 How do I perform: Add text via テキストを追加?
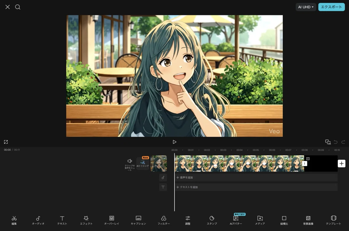[256, 187]
